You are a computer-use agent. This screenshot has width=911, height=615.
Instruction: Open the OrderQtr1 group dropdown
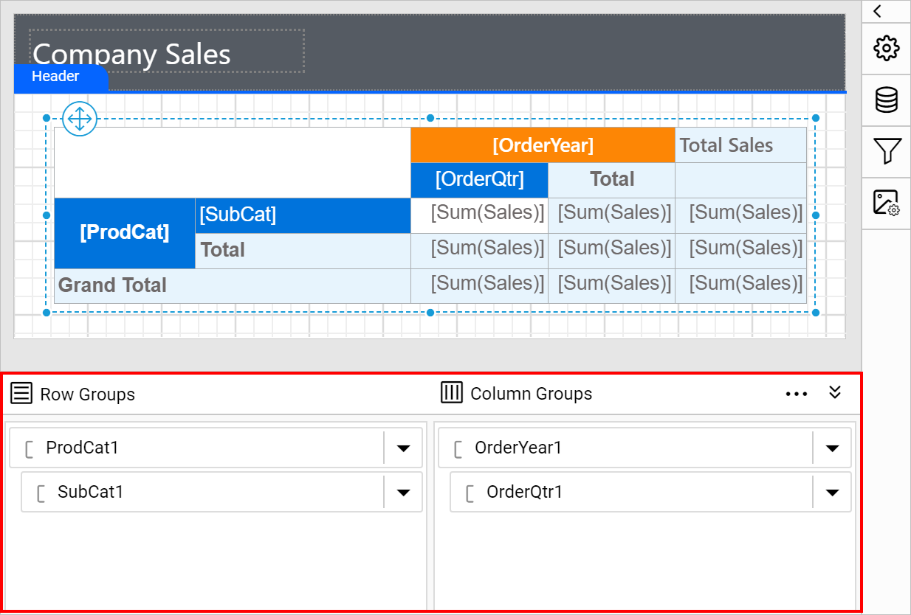[832, 492]
